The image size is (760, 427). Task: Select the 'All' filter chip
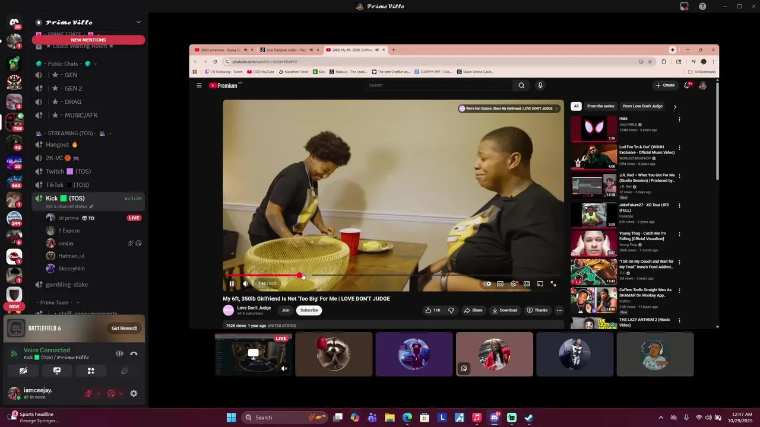pyautogui.click(x=576, y=106)
